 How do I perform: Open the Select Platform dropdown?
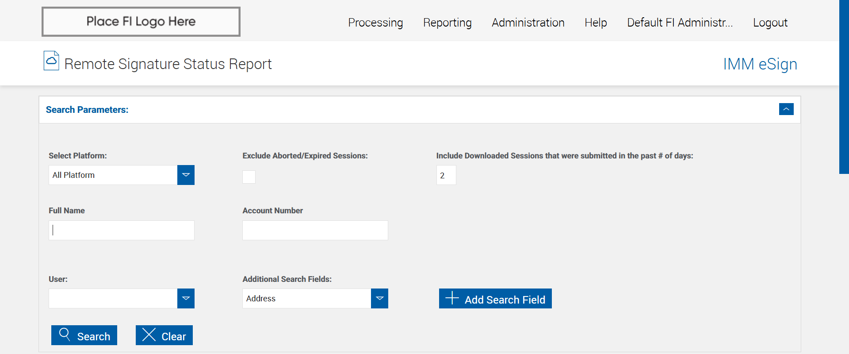[x=186, y=175]
